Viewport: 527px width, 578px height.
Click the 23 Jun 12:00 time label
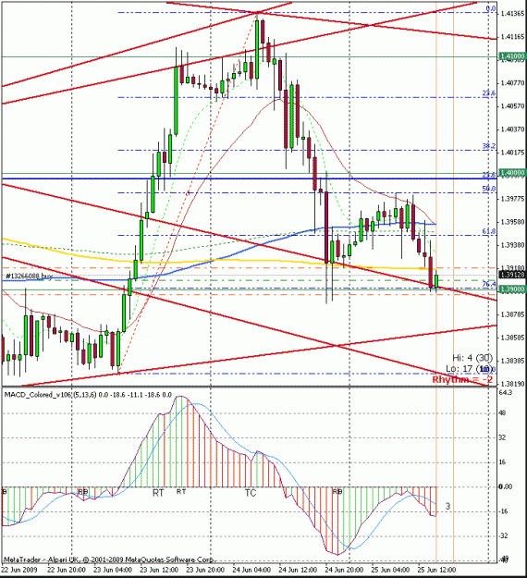160,570
